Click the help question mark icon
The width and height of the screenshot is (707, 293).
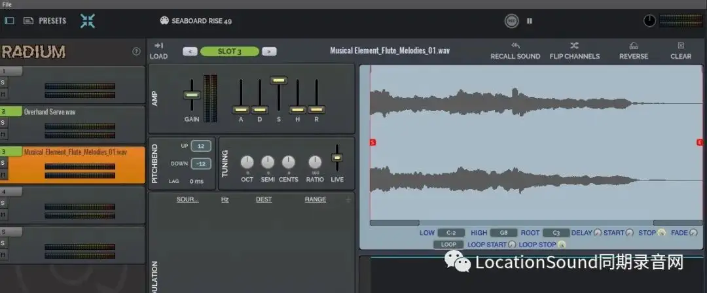click(x=136, y=52)
